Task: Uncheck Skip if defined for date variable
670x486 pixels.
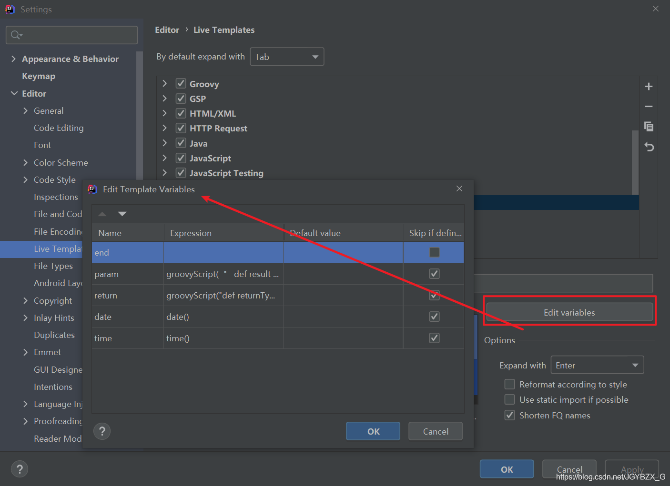Action: 434,317
